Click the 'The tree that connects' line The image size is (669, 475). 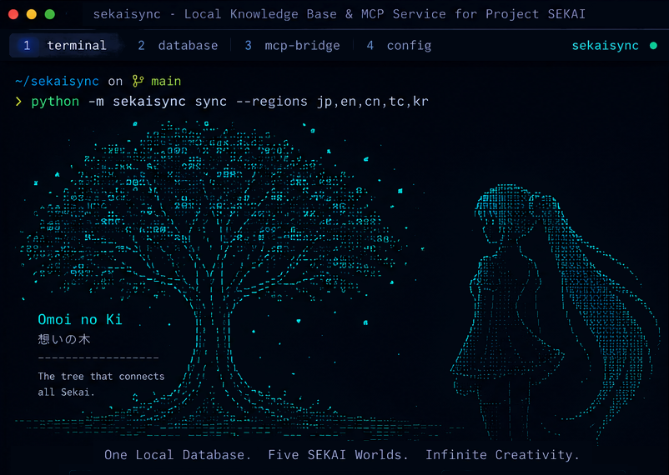101,377
